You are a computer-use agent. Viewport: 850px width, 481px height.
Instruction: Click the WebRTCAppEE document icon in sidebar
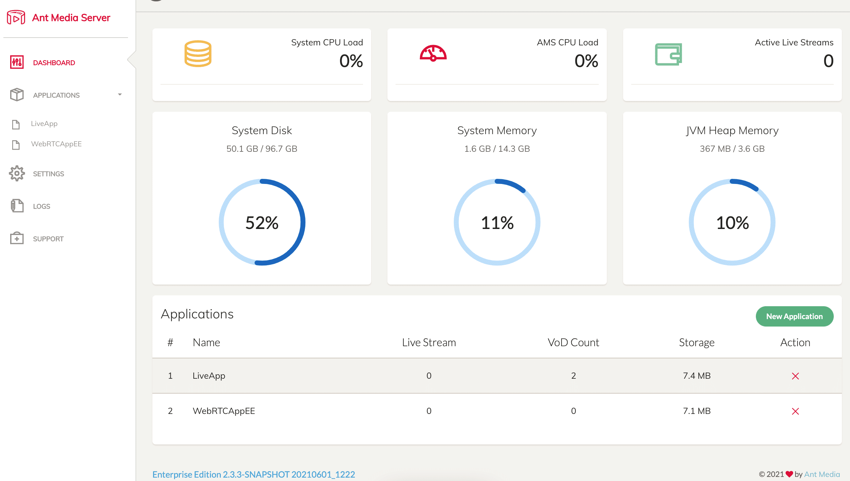point(16,145)
